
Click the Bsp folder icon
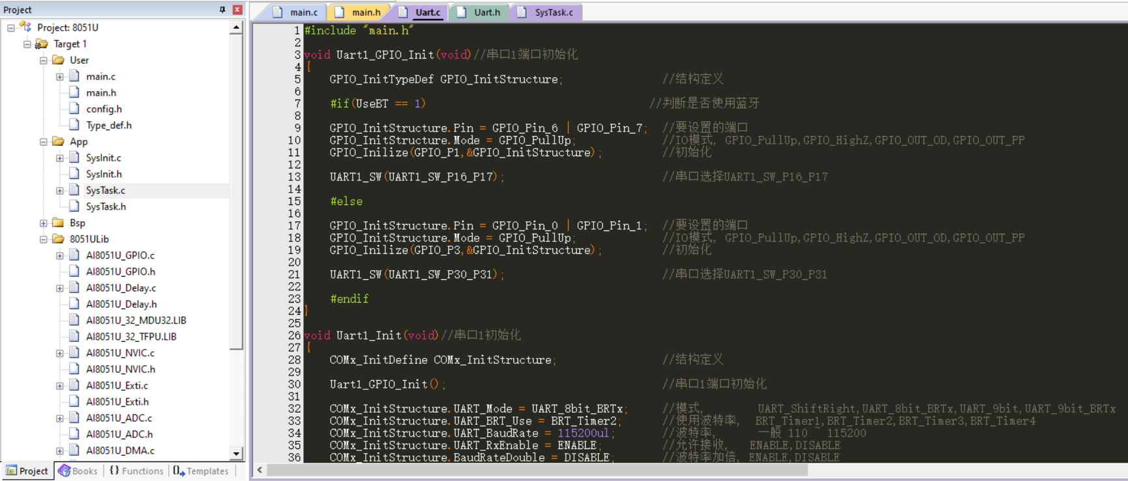(59, 223)
